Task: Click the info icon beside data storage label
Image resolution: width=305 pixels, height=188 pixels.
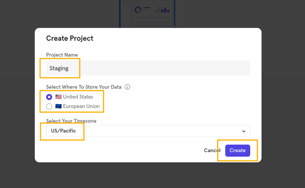Action: tap(127, 87)
